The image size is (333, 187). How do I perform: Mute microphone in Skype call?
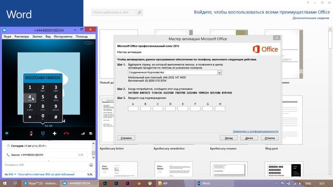tap(31, 133)
